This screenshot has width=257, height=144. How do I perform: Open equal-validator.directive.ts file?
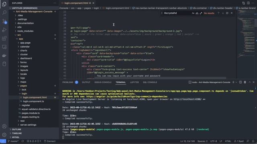tap(36, 109)
